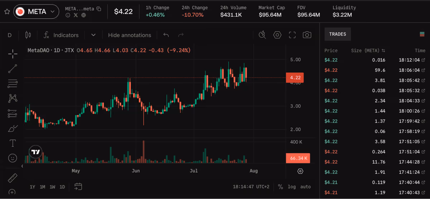Click the 24h Volume value $431.1K
This screenshot has width=430, height=199.
231,15
